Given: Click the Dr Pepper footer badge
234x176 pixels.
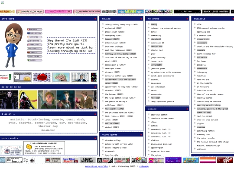Looking at the screenshot, I should coord(225,160).
